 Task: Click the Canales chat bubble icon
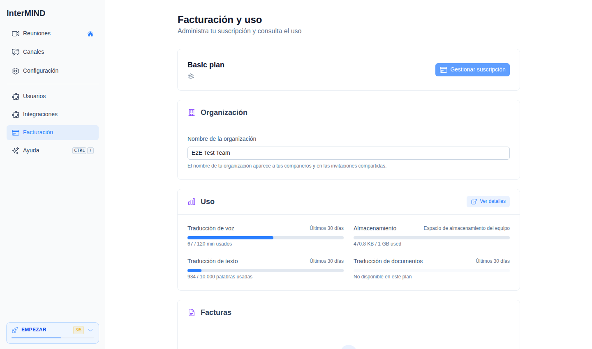16,52
